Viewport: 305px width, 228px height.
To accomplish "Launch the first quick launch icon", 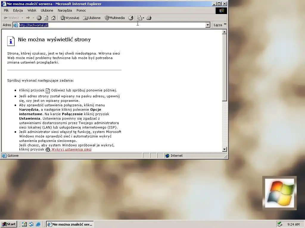I will (x=24, y=224).
